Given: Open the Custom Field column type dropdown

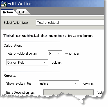Looking at the screenshot, I should 27,62.
